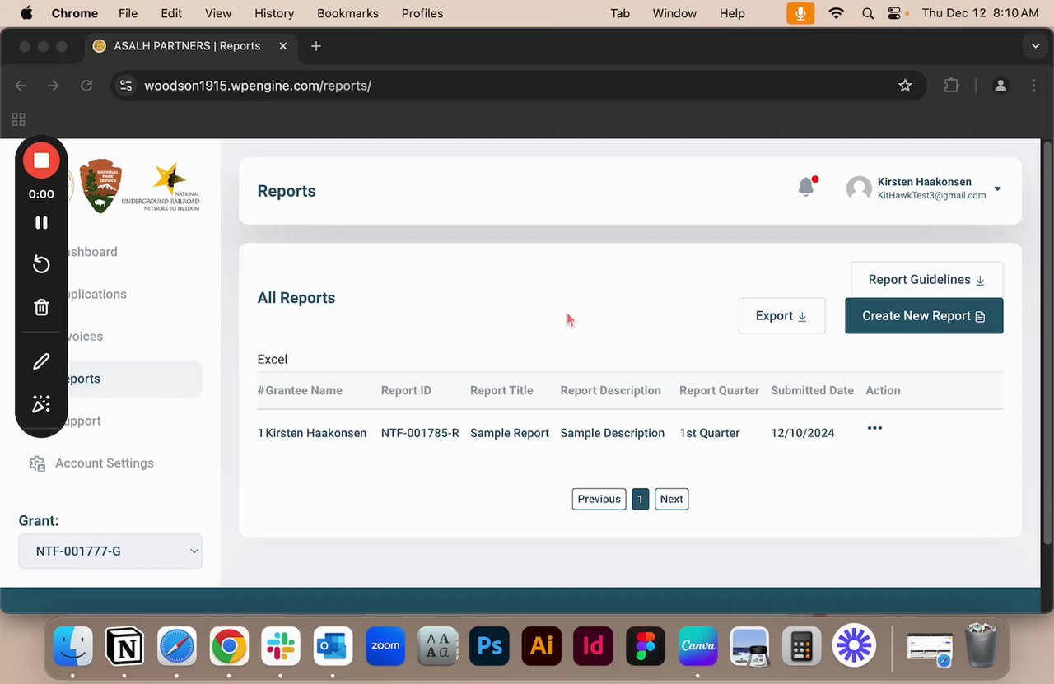Click Create New Report button

tap(924, 316)
